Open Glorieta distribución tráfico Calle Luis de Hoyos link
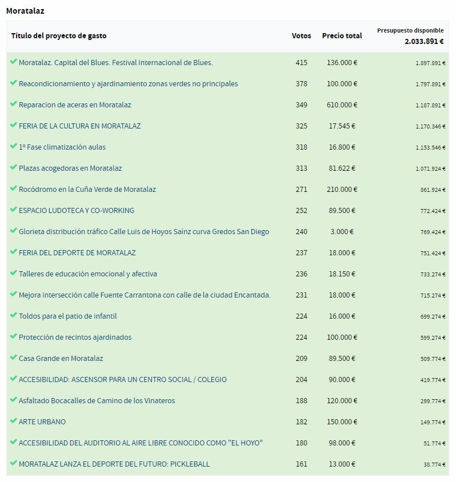The width and height of the screenshot is (456, 482). 143,232
